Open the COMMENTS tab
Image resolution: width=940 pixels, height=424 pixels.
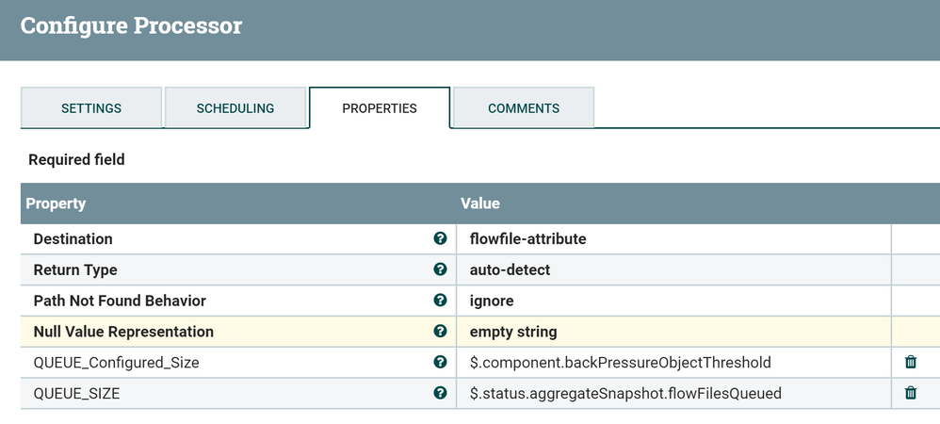pyautogui.click(x=524, y=108)
